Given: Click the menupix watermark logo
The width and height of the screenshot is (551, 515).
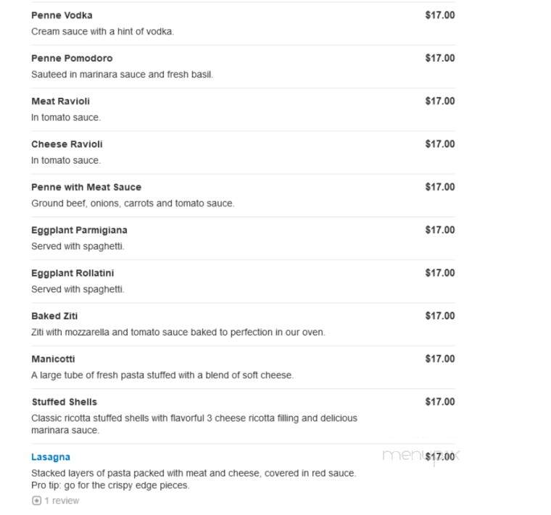Looking at the screenshot, I should pyautogui.click(x=420, y=456).
